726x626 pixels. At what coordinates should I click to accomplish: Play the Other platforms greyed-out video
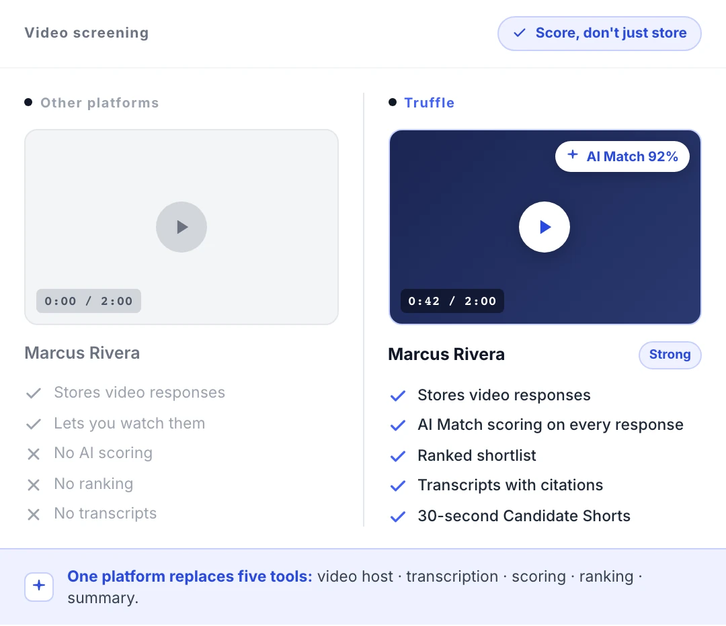pos(181,227)
